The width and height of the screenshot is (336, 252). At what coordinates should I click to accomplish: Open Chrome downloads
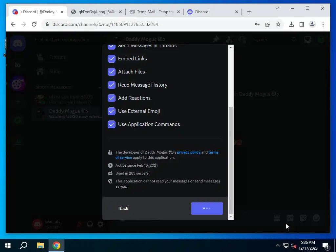pos(291,24)
